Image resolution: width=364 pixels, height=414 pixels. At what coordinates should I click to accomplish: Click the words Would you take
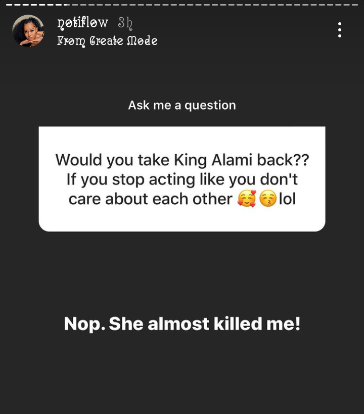click(x=112, y=160)
